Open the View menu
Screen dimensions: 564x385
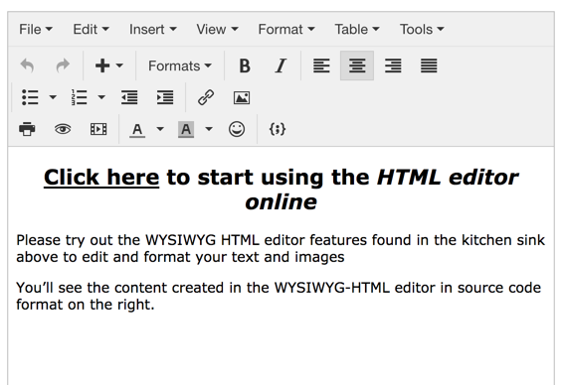pos(217,30)
